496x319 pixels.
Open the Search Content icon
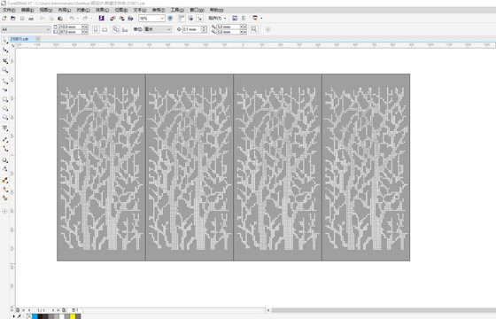coord(101,19)
